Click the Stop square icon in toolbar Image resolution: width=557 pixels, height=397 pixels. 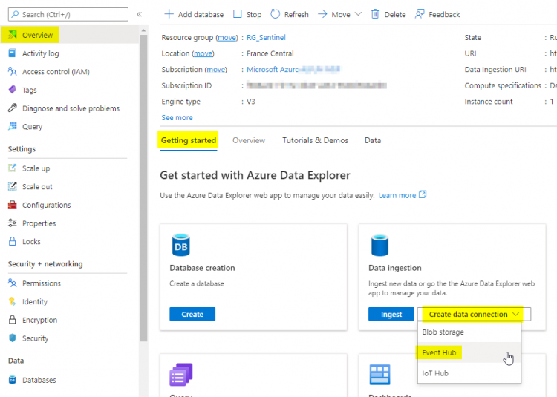click(x=238, y=14)
